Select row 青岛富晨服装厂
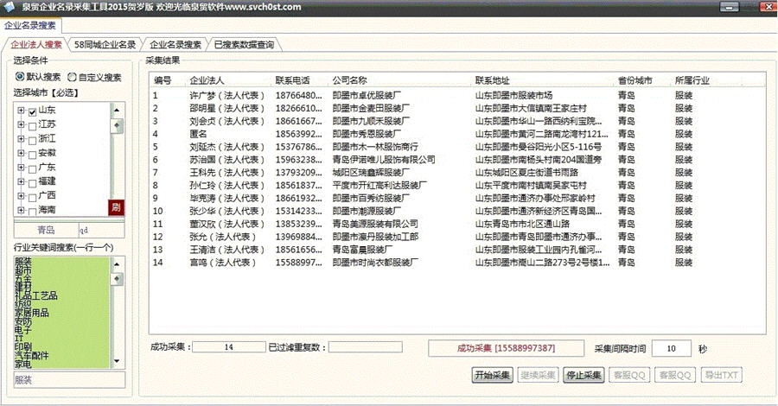The image size is (778, 406). coord(456,250)
